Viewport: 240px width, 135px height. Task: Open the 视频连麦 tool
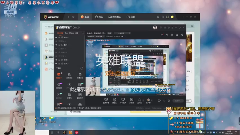59,86
